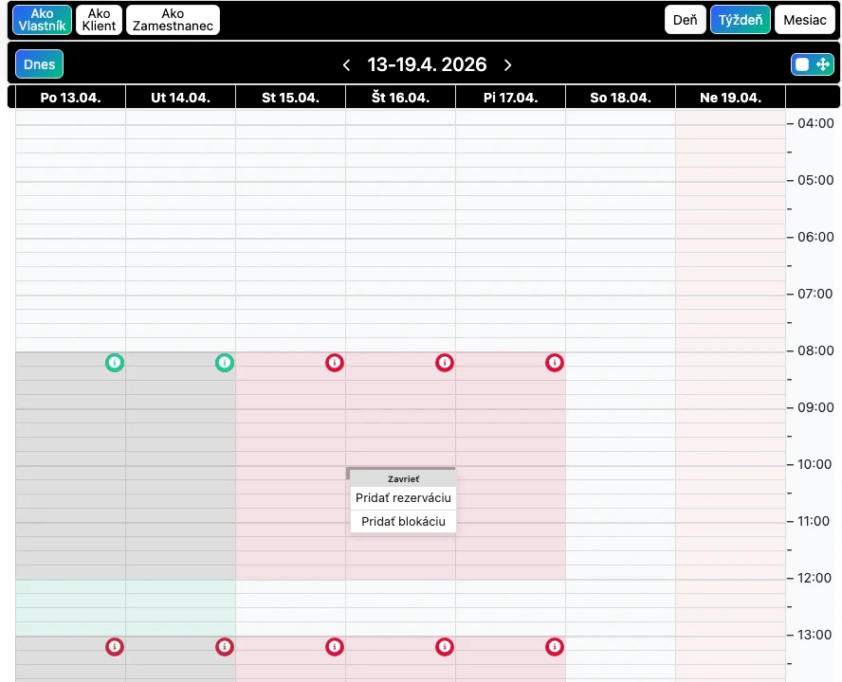Viewport: 842px width, 682px height.
Task: Click the 06:00 time label
Action: pos(815,237)
